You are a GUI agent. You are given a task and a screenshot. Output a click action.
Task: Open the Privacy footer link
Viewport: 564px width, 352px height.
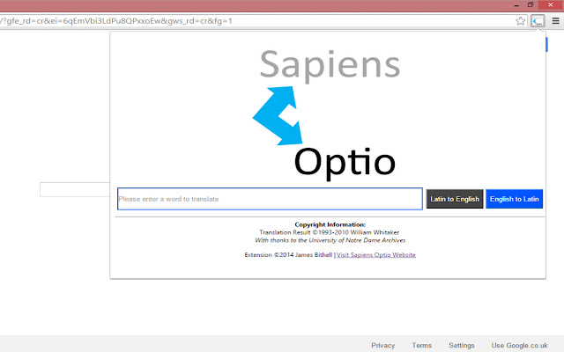pyautogui.click(x=382, y=345)
